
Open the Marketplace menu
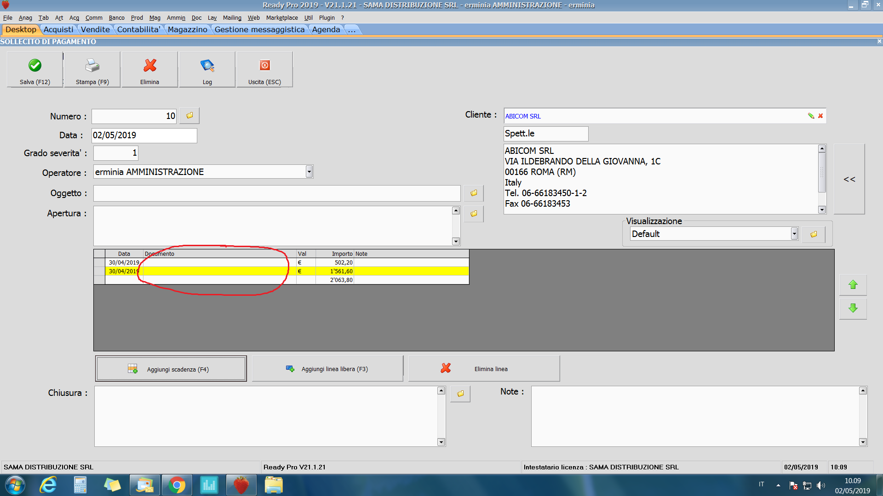[282, 18]
